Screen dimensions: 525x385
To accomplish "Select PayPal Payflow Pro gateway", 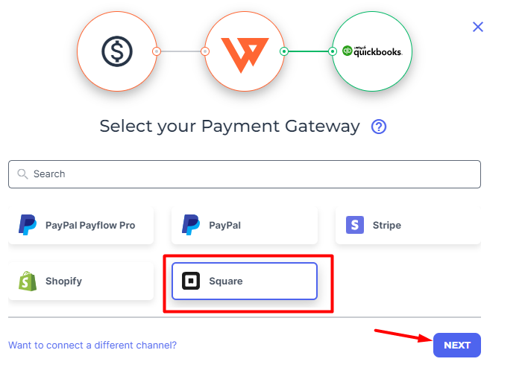I will tap(81, 225).
